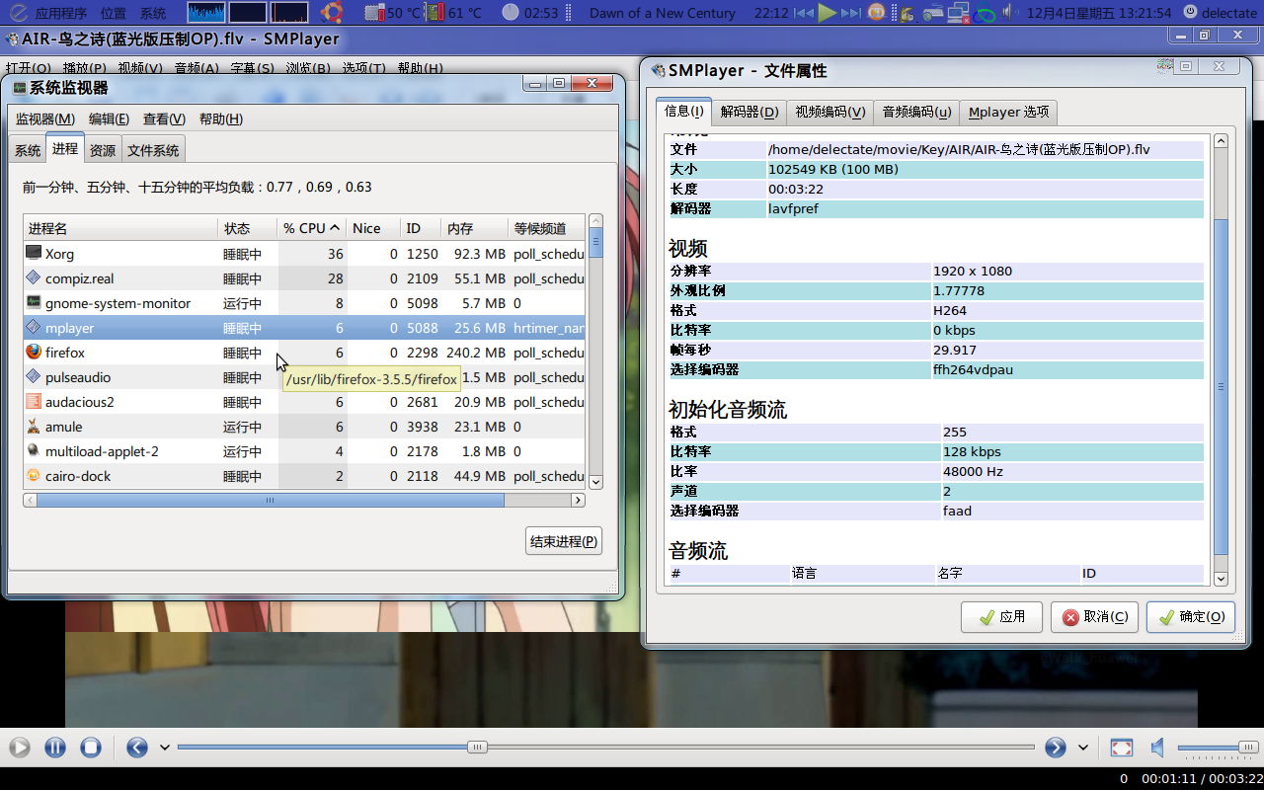
Task: Click the 取消(C) button
Action: pos(1094,617)
